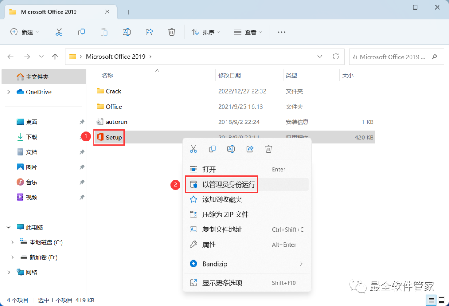Viewport: 449px width, 306px height.
Task: Select the Setup application file
Action: 234,137
